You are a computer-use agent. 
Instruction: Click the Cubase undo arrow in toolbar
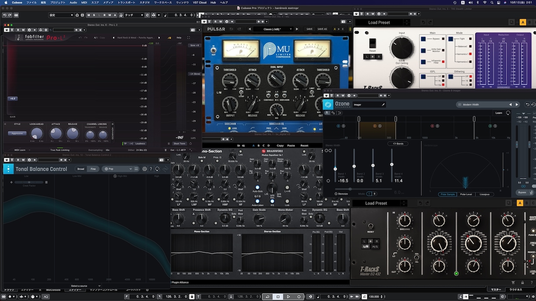click(4, 15)
